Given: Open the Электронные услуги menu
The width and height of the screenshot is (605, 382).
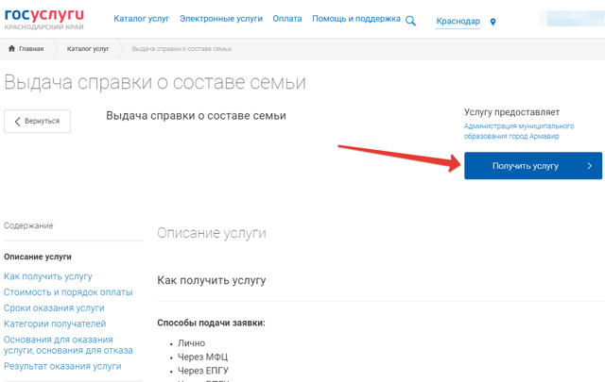Looking at the screenshot, I should 221,19.
